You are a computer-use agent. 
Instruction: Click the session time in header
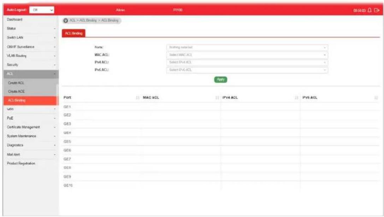[x=359, y=11]
